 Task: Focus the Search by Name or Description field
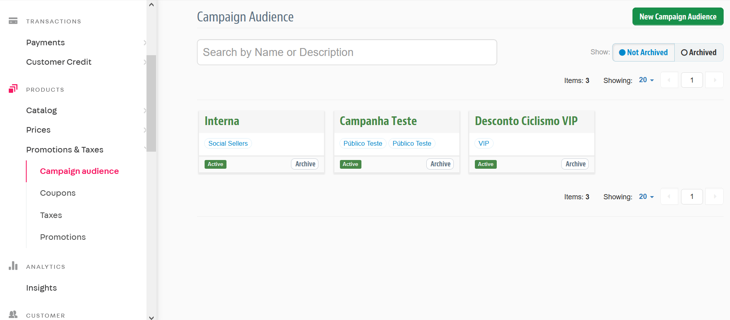[347, 52]
